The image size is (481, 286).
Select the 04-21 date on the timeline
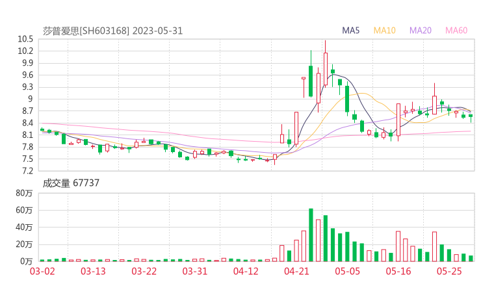coord(296,271)
